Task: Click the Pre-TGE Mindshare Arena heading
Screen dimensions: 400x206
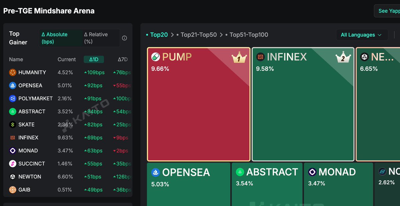Action: click(x=49, y=11)
